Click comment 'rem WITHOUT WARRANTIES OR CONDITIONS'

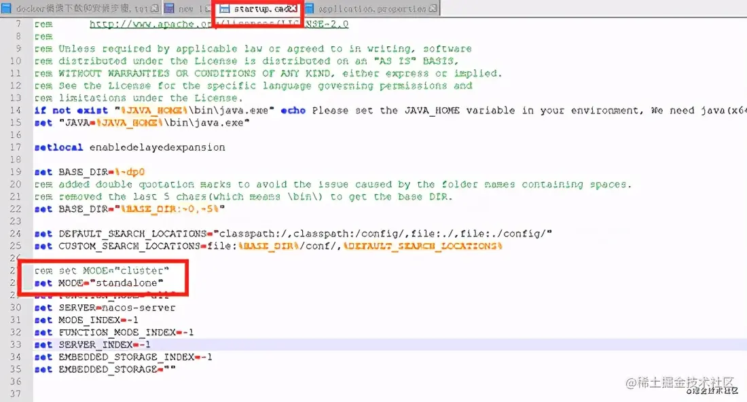click(268, 73)
